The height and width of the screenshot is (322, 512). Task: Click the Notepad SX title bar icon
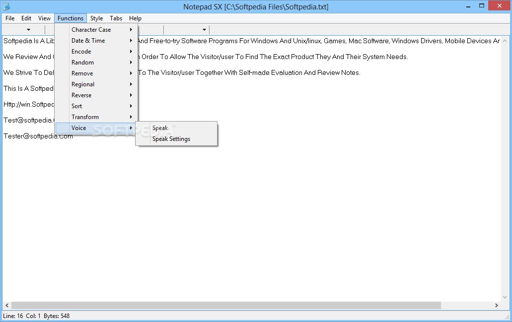point(6,6)
